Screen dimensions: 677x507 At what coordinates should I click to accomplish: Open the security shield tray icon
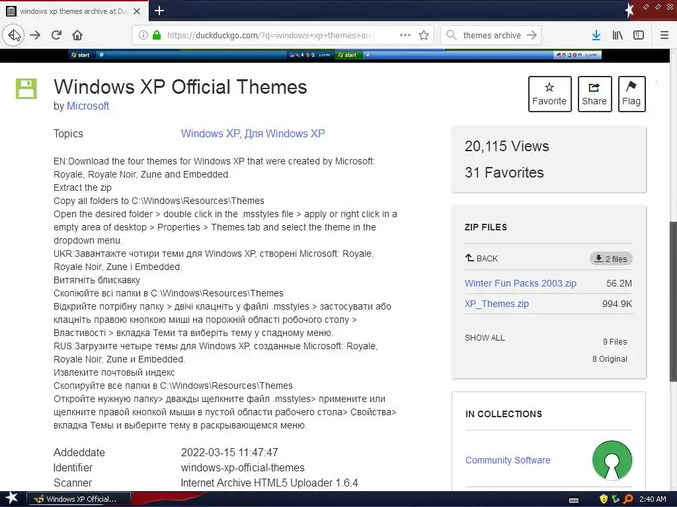click(604, 499)
